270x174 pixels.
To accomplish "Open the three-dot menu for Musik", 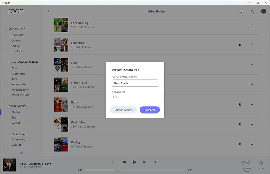I will coord(251,65).
